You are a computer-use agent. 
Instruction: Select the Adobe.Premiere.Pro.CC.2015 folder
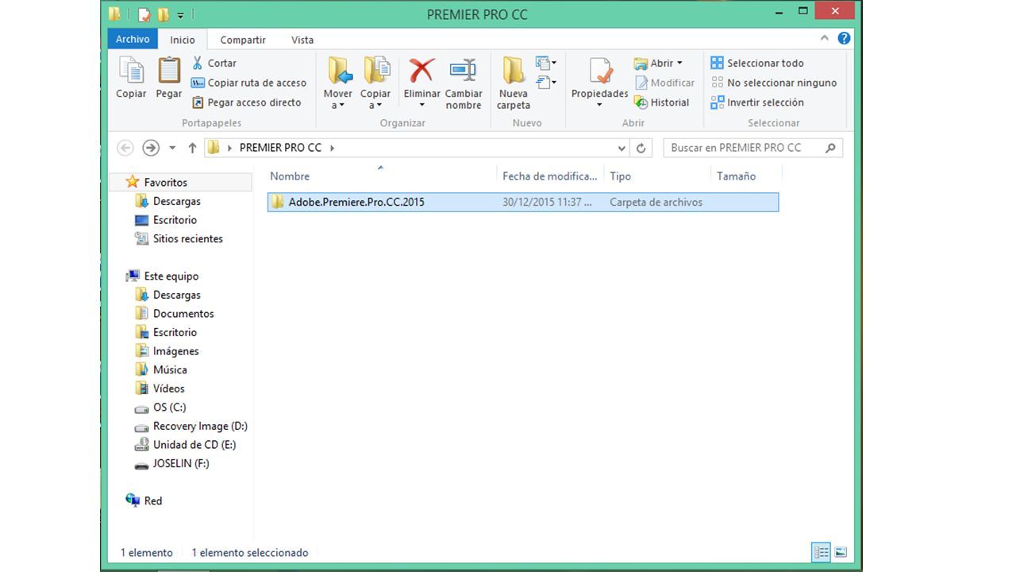(x=523, y=202)
